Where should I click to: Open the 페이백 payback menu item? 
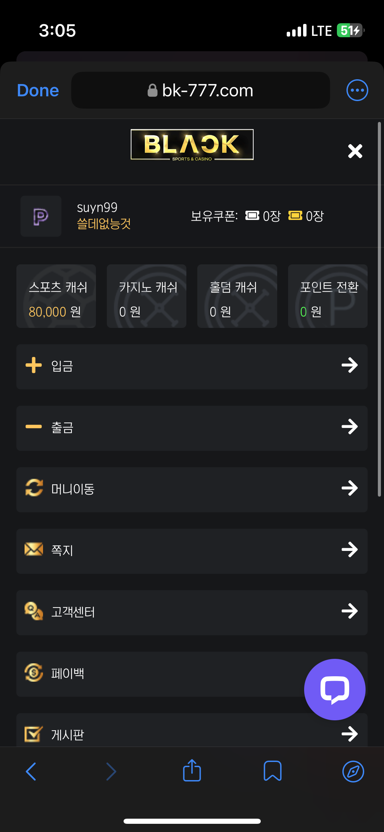tap(154, 674)
